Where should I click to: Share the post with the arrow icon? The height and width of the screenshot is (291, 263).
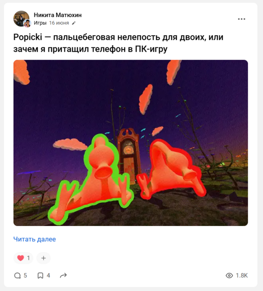[x=63, y=275]
